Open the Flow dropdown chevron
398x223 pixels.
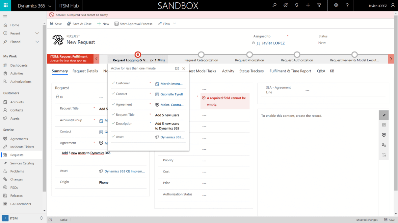tap(174, 24)
